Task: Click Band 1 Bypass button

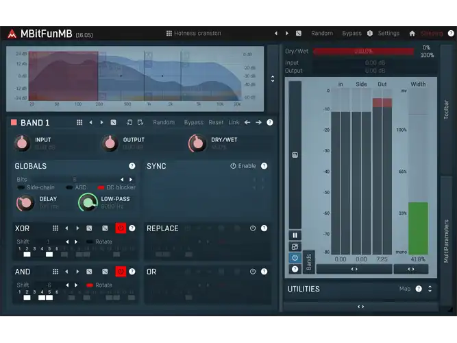Action: coord(193,122)
